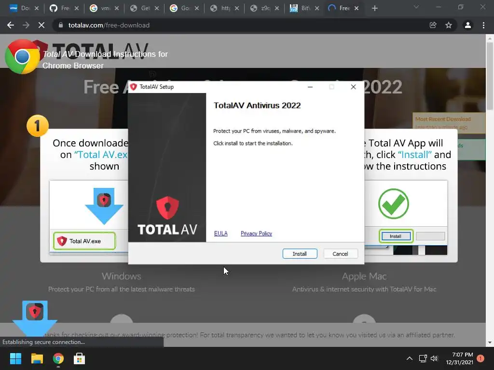
Task: Click the Chrome taskbar icon
Action: [x=58, y=358]
